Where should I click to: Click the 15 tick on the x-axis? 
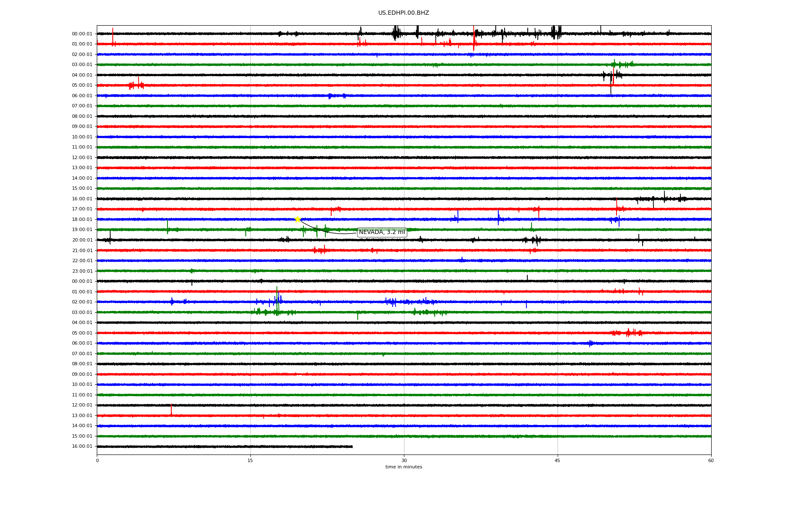[250, 460]
